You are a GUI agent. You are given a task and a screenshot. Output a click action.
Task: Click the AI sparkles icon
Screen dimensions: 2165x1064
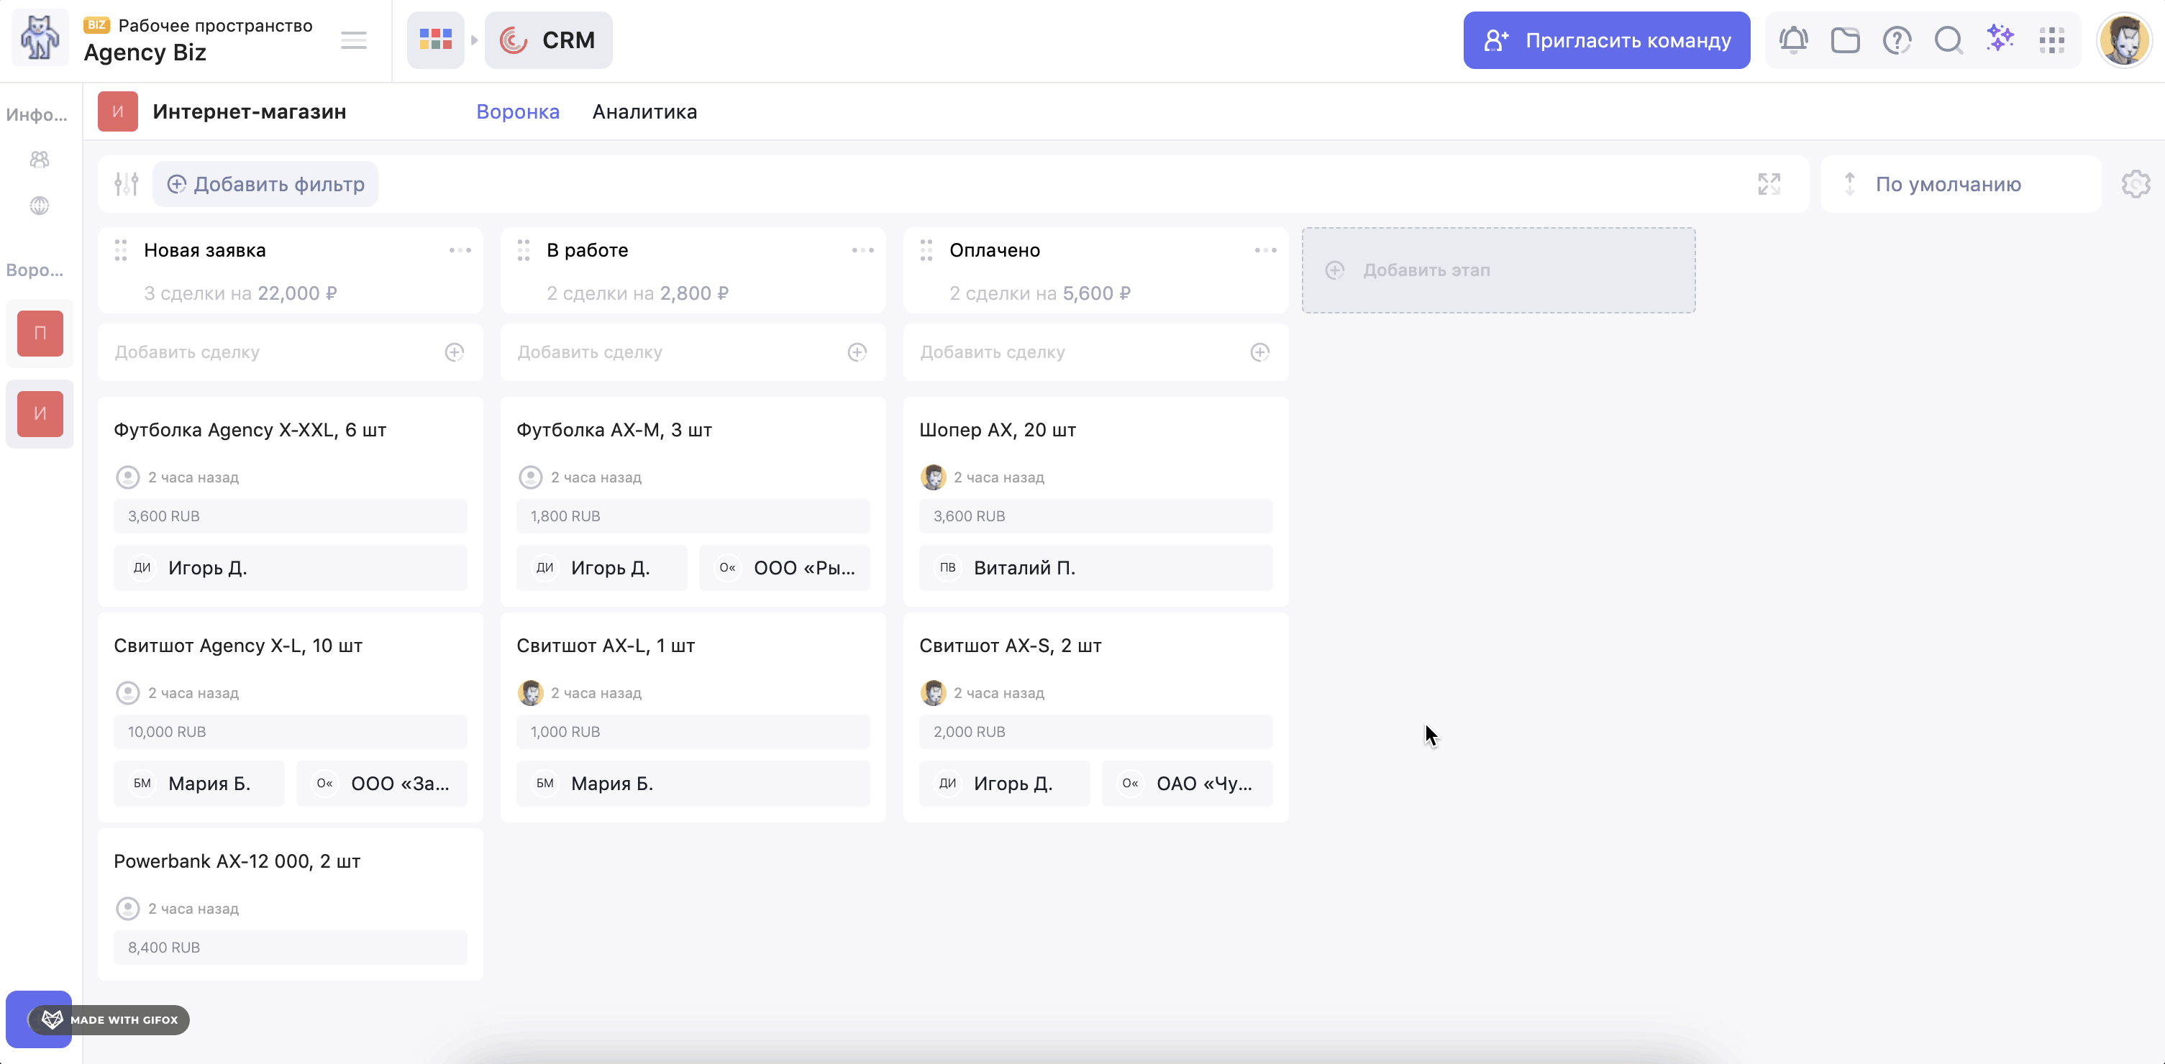[x=2000, y=39]
